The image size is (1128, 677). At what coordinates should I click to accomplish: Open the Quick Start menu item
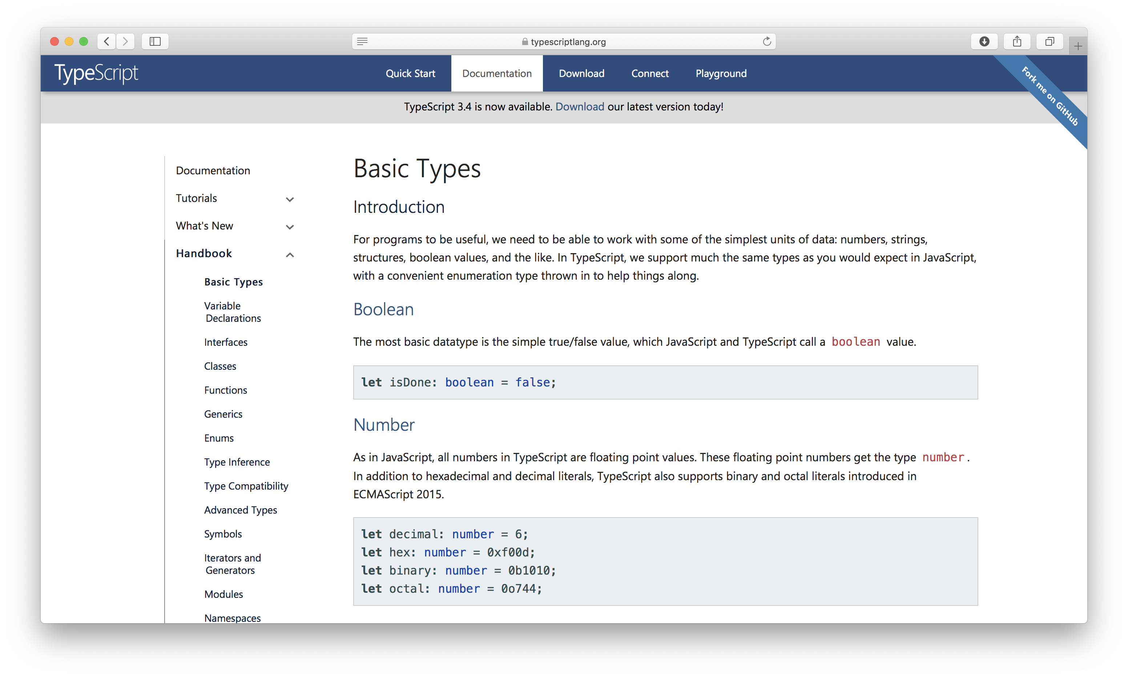[410, 73]
